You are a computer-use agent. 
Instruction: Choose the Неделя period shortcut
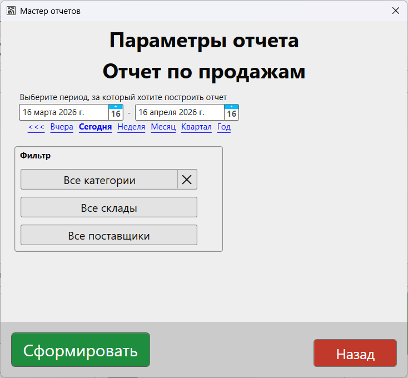pos(131,127)
